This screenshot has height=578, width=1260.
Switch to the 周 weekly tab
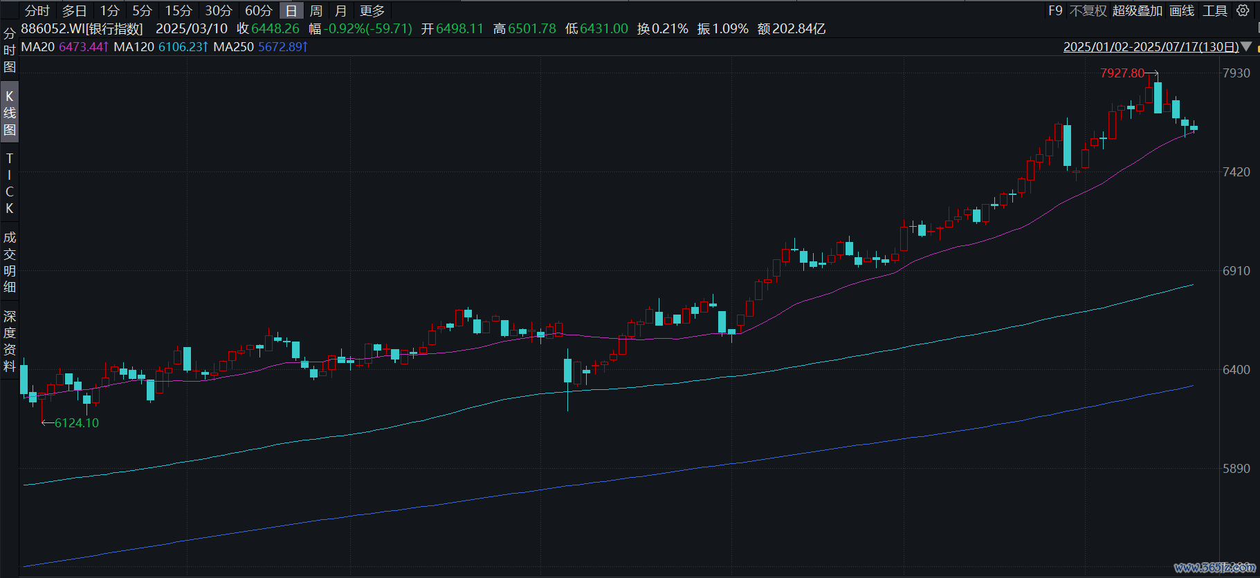(x=316, y=10)
